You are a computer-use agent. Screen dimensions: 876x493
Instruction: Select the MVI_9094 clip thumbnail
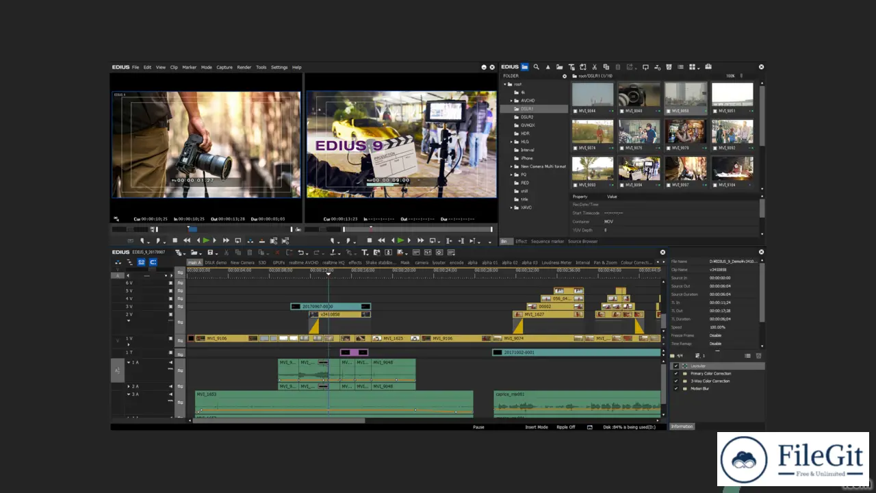pos(639,168)
